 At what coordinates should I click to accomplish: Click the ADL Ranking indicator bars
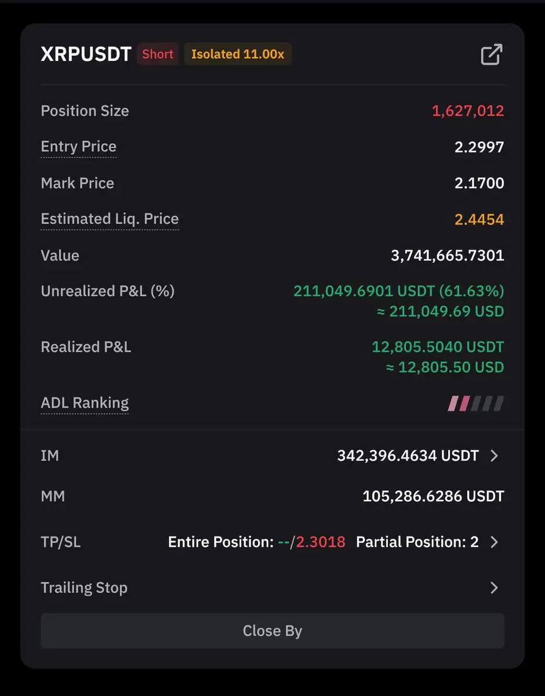[475, 403]
